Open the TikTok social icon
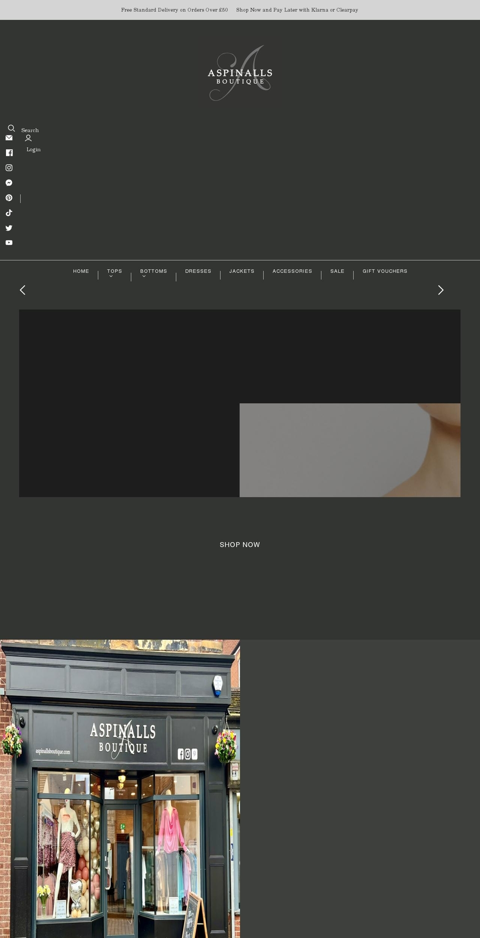 [9, 213]
